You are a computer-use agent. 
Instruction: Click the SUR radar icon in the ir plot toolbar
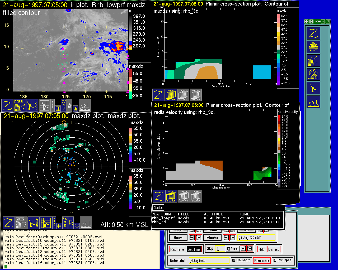[32, 105]
